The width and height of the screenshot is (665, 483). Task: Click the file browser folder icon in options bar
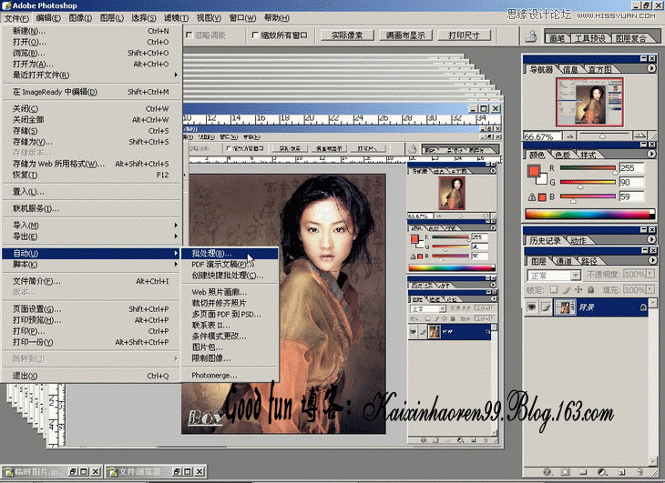pyautogui.click(x=530, y=36)
